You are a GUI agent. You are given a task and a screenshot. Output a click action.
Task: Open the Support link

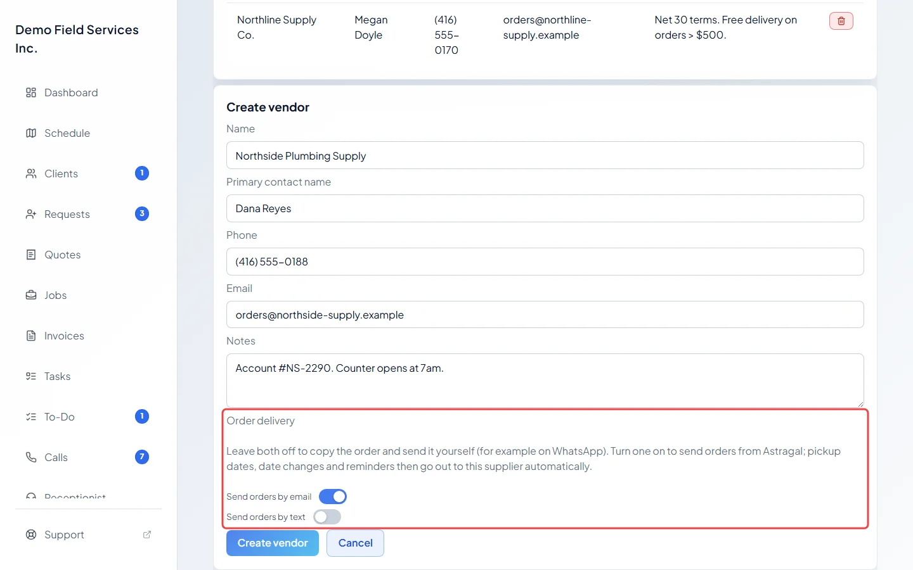click(89, 535)
